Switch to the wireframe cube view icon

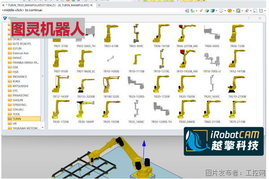point(221,11)
